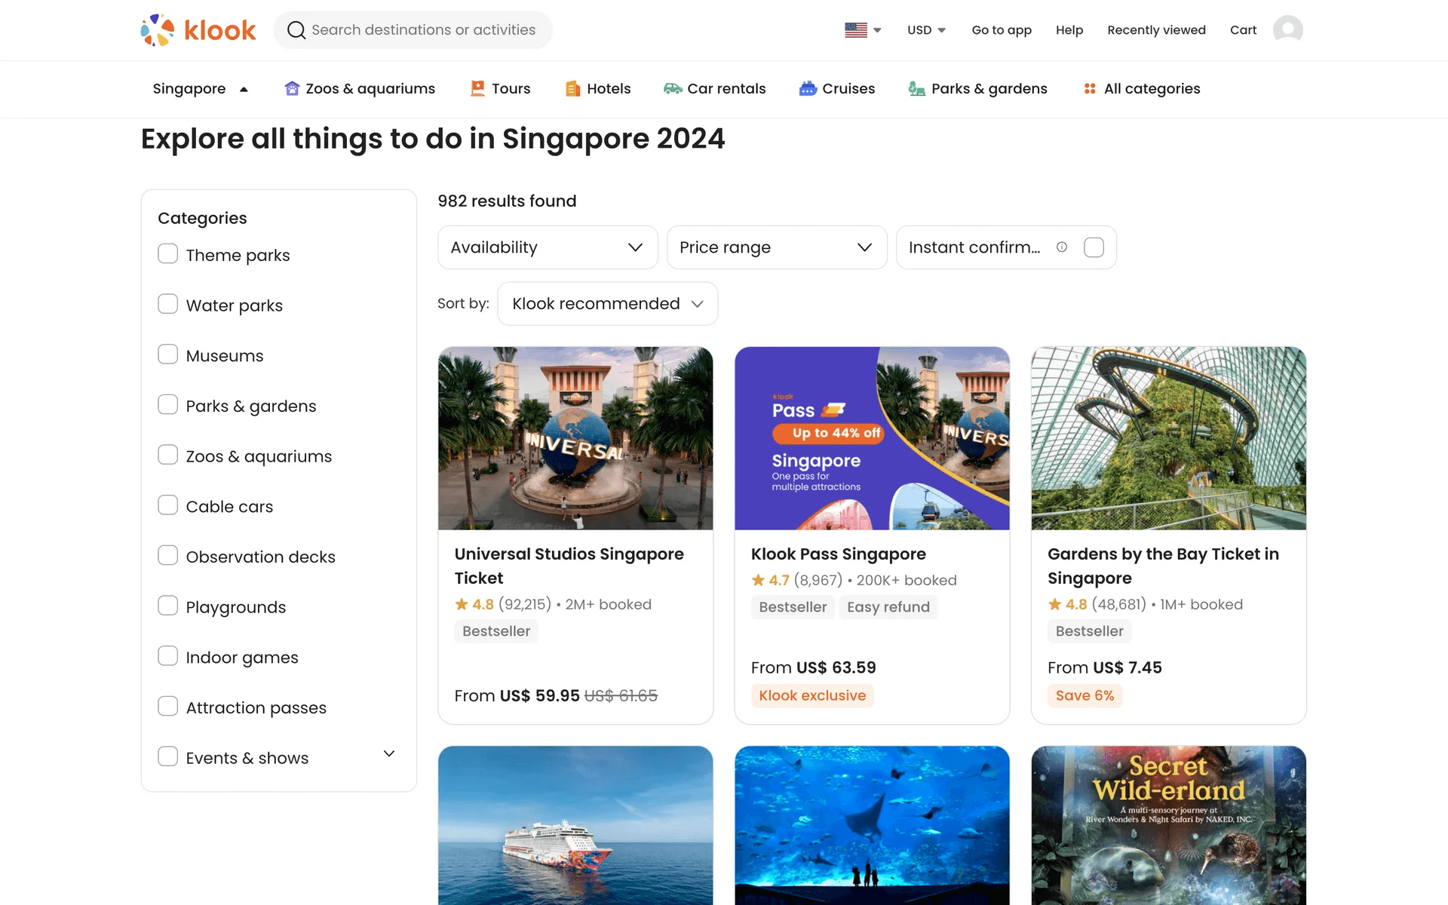Open the Klook recommended sort dropdown
This screenshot has height=905, width=1448.
(607, 304)
